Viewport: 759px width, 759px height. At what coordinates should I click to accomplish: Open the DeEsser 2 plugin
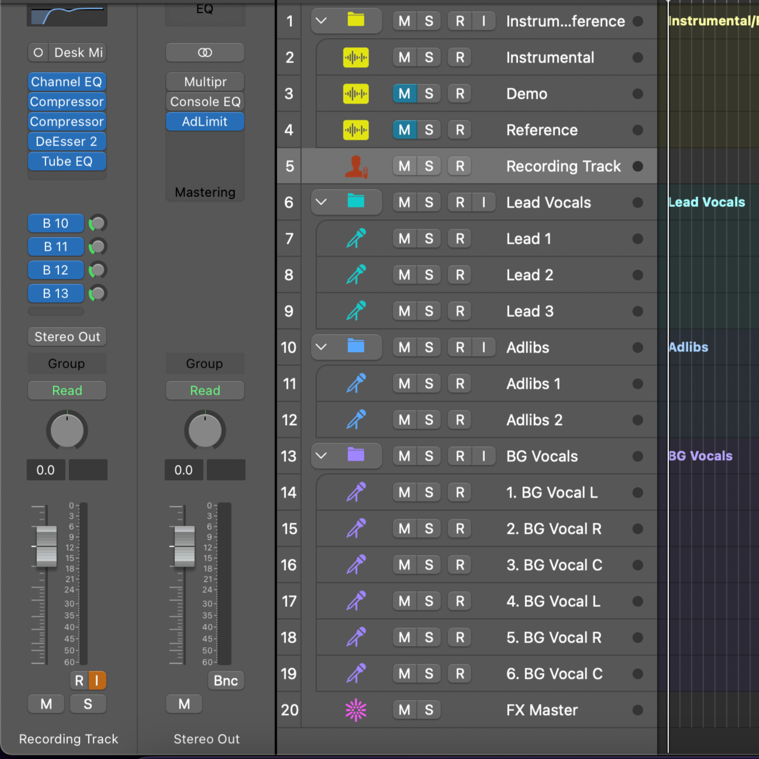[x=67, y=142]
